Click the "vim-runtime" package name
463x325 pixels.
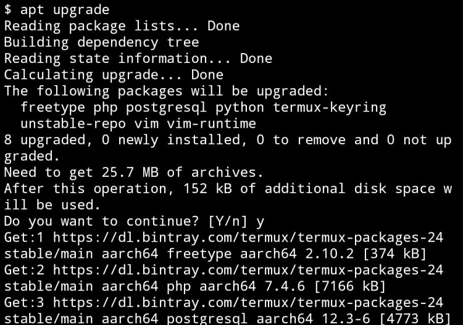(211, 123)
